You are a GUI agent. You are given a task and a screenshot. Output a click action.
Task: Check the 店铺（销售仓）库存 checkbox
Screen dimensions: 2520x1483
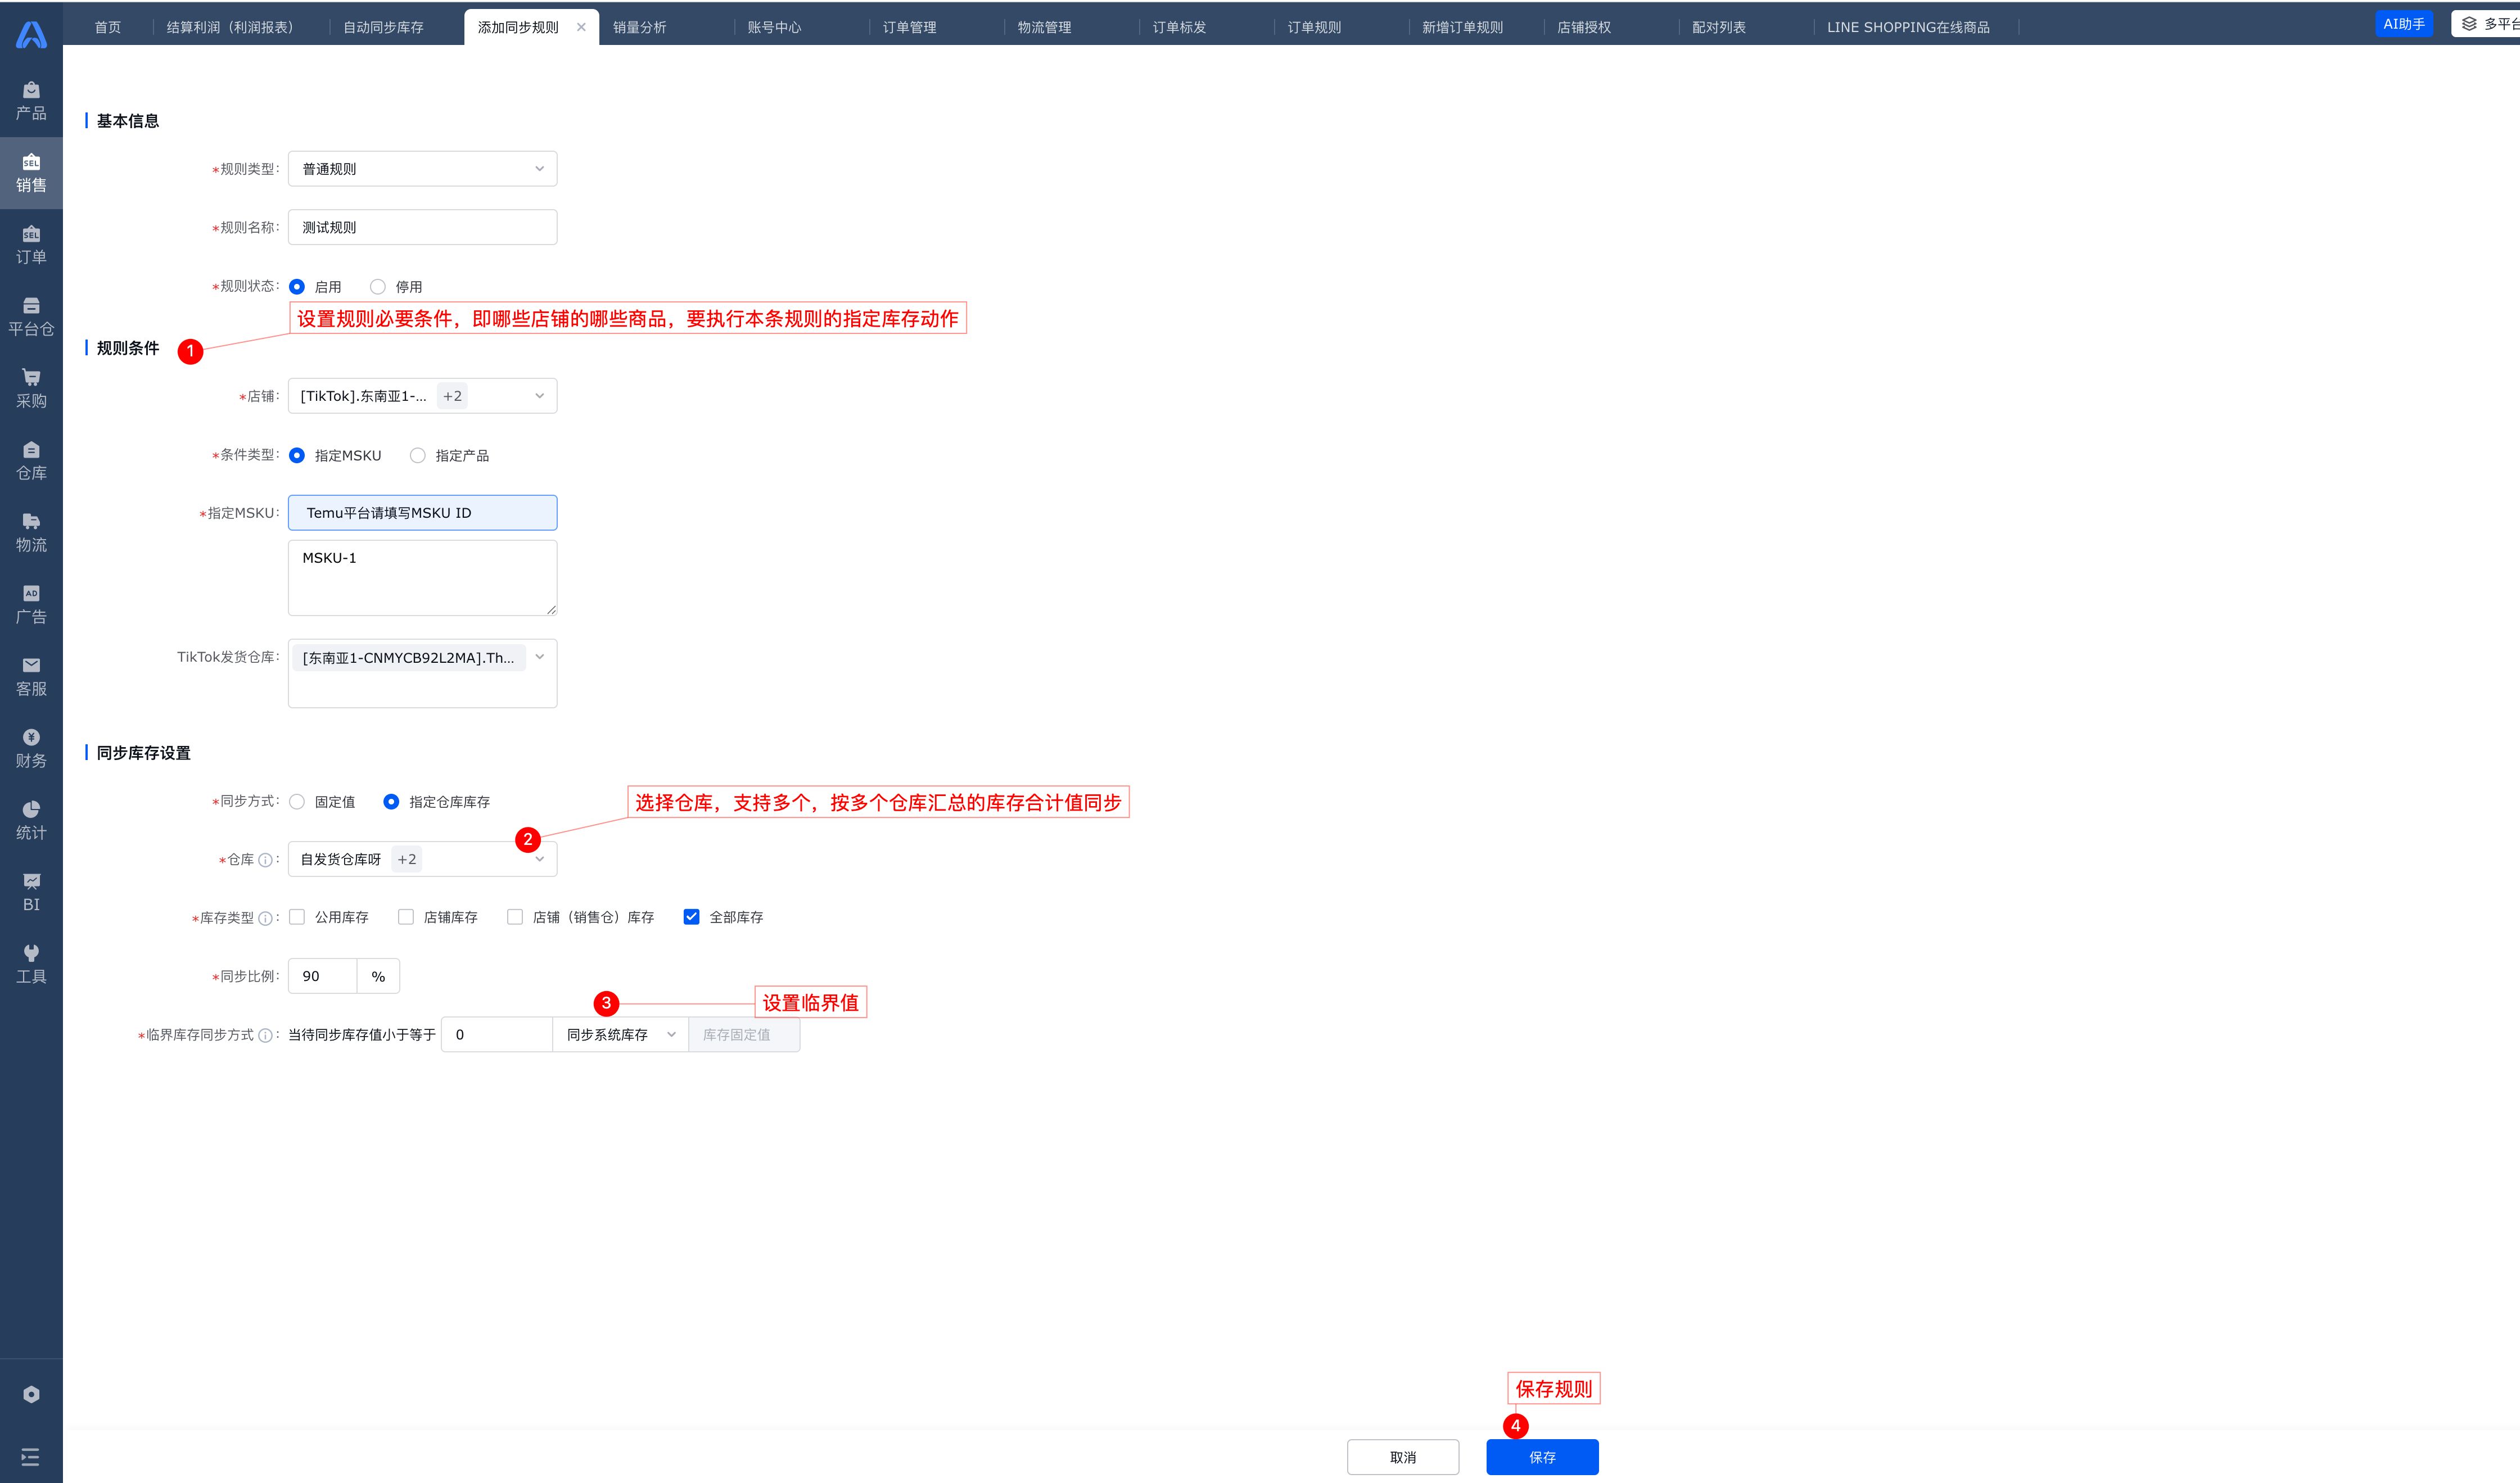tap(515, 917)
